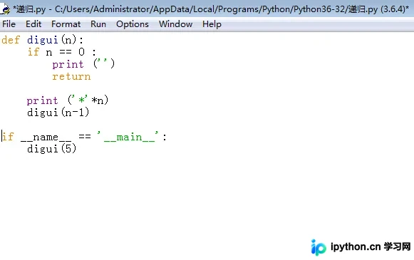Click the 'def digui(n):' line
This screenshot has height=260, width=414.
42,40
